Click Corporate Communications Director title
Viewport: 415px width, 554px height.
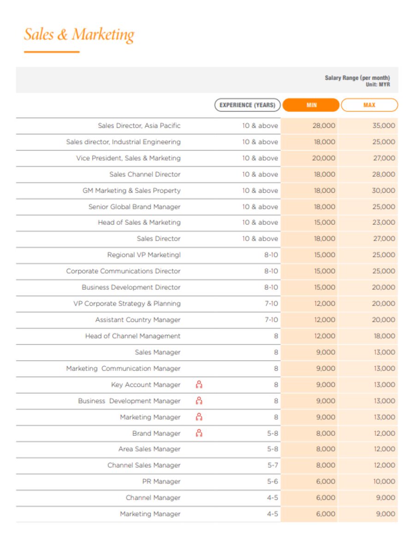[x=123, y=271]
